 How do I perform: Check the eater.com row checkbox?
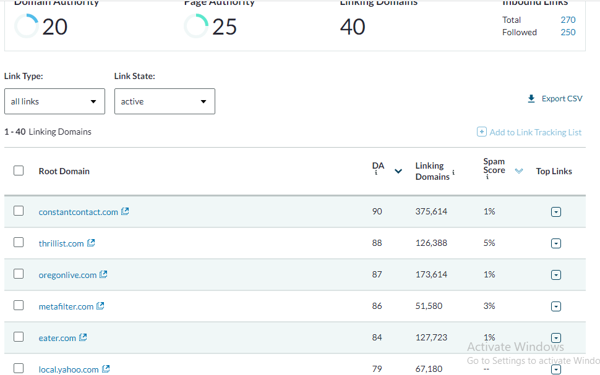pos(19,337)
